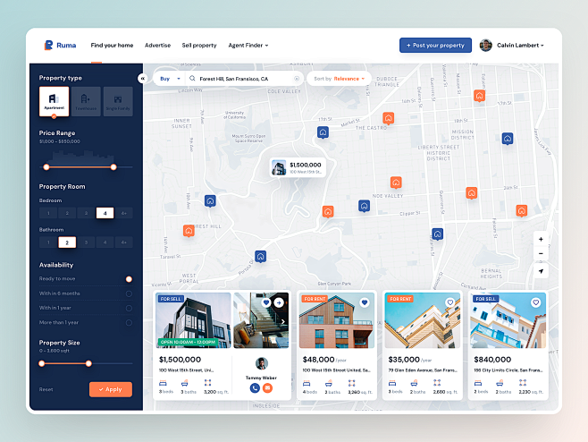Open the $840,000 listing photo
Screen dimensions: 588x442
(508, 320)
